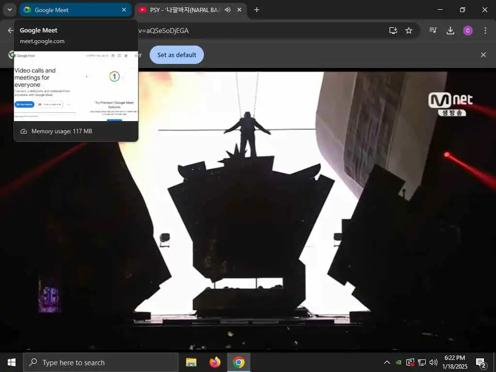Click the Type here to search box
This screenshot has height=372, width=496.
(x=101, y=362)
